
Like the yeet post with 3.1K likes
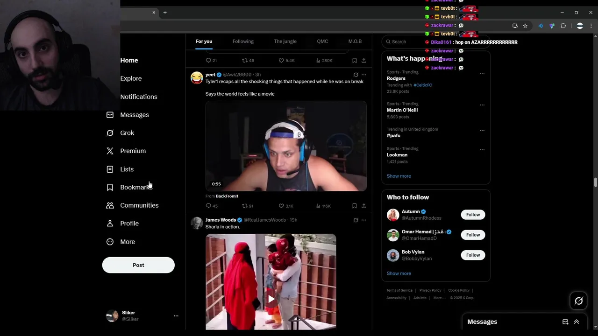pos(286,206)
